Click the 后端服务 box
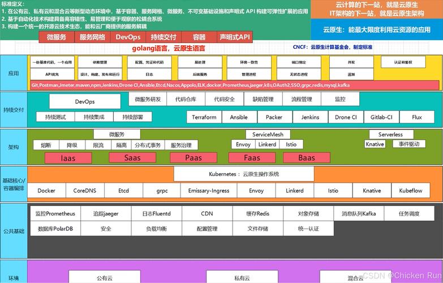The height and width of the screenshot is (283, 443). pyautogui.click(x=200, y=74)
